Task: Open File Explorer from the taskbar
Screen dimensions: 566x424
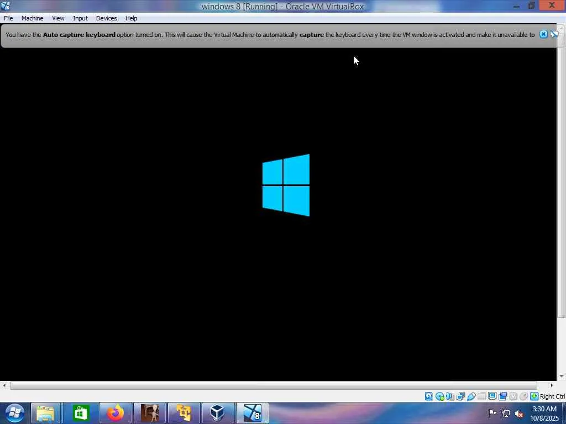Action: tap(46, 413)
